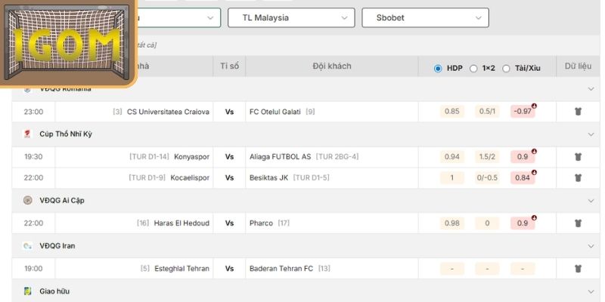
Task: Open data jersey icon for Esteghlal Tehran match
Action: point(578,269)
